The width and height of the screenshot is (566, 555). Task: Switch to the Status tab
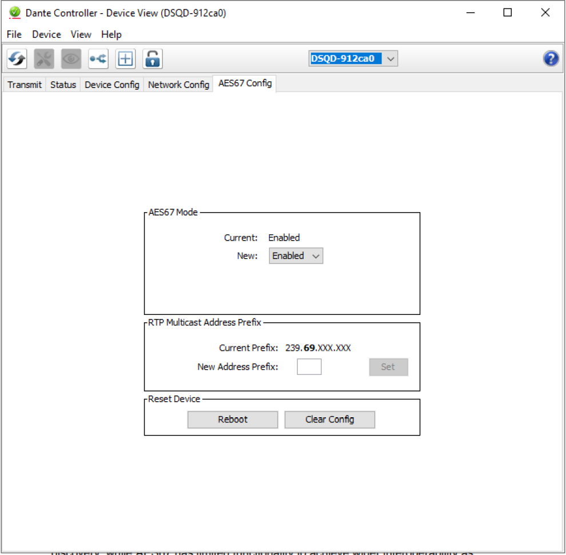pyautogui.click(x=63, y=85)
